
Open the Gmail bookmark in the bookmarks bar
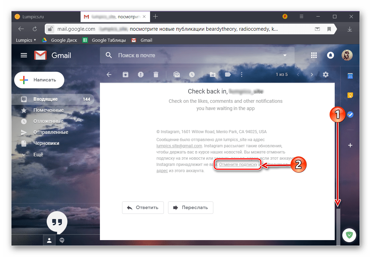142,40
